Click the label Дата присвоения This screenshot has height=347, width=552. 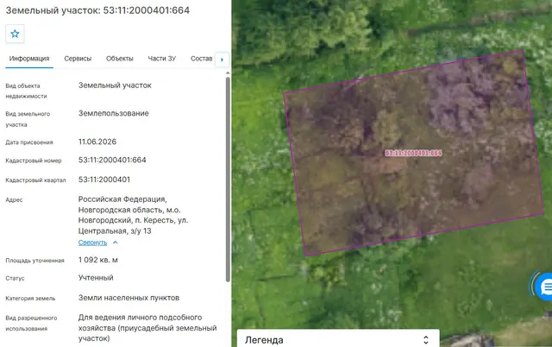pyautogui.click(x=29, y=142)
